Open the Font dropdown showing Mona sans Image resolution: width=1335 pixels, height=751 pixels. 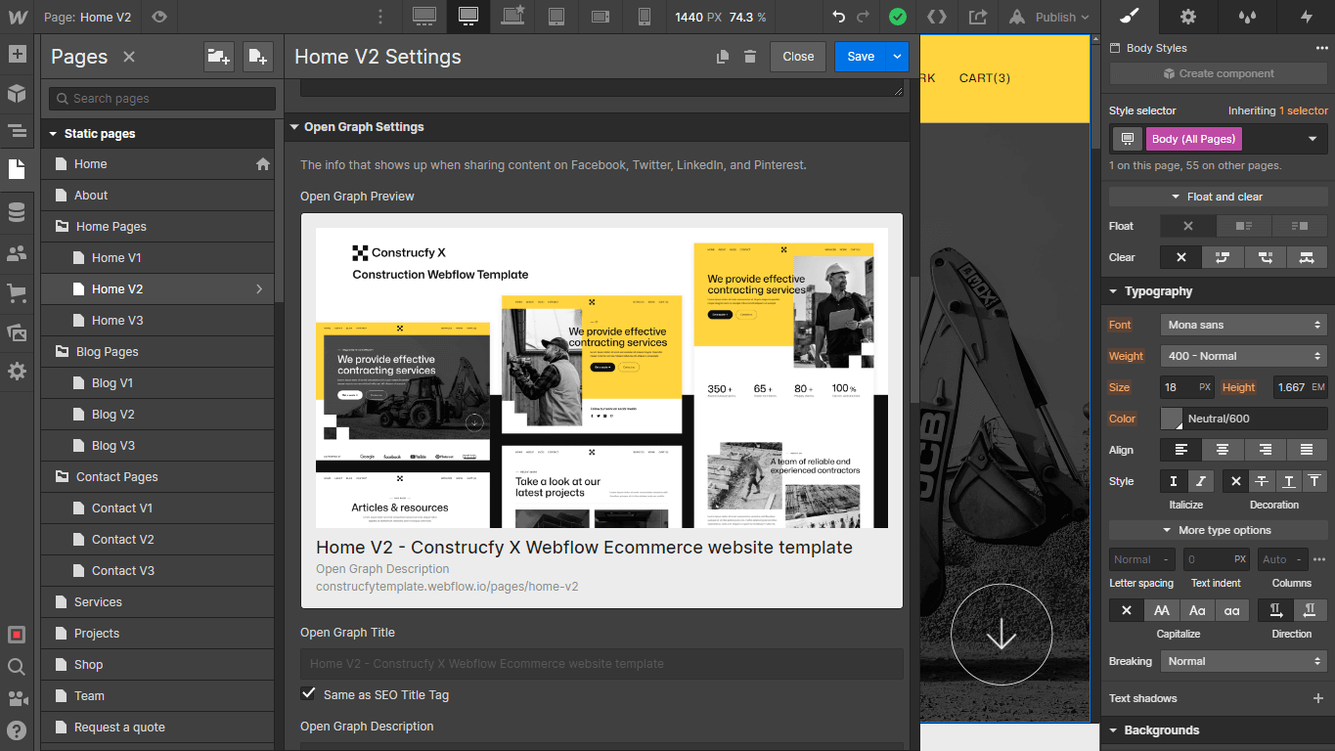[x=1243, y=325]
